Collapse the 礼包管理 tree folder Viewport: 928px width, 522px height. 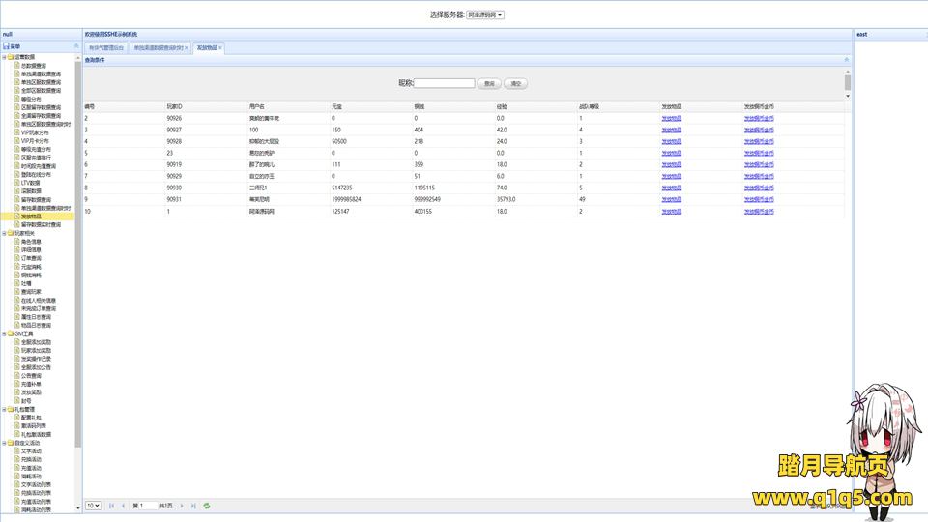click(5, 409)
